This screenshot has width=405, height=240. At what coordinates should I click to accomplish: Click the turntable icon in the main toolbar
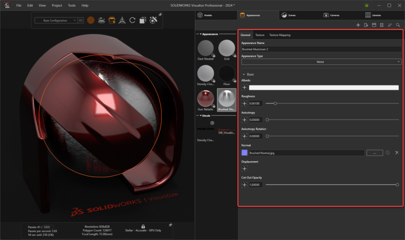pyautogui.click(x=101, y=20)
